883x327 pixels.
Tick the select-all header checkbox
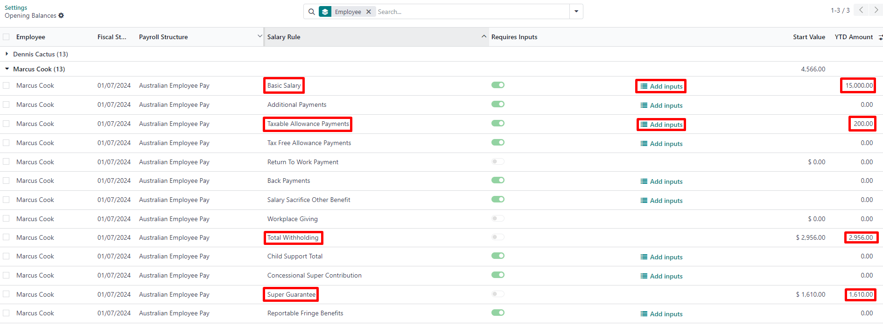[6, 37]
